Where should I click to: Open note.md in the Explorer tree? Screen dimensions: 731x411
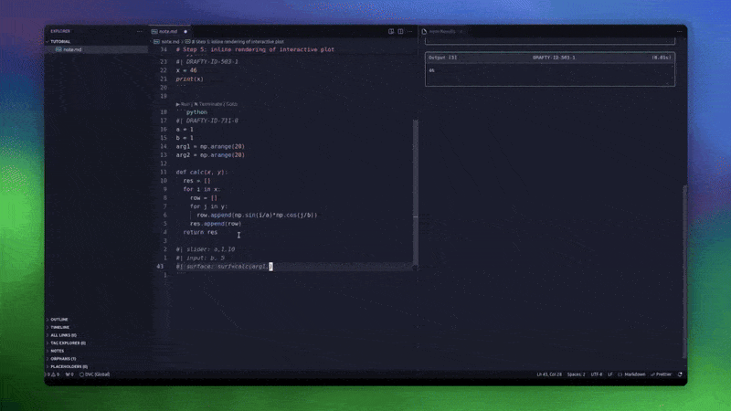tap(97, 49)
